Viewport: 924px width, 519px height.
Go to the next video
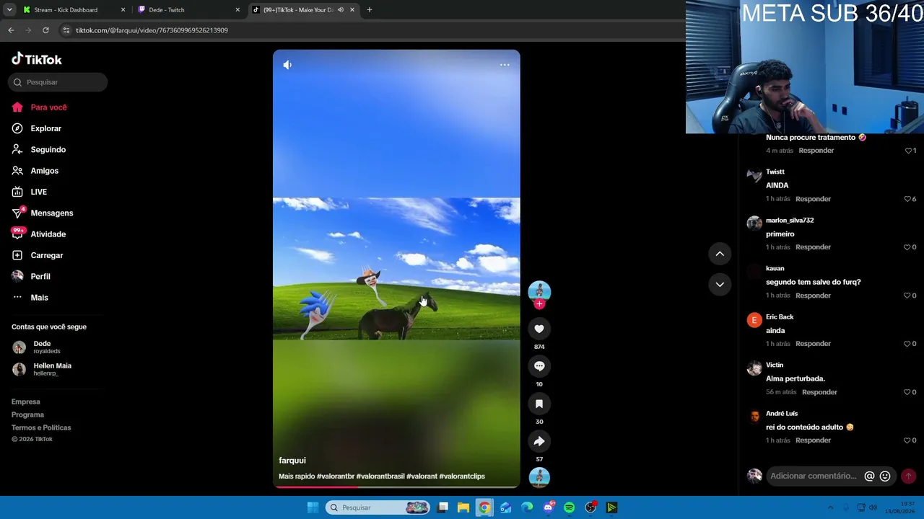[x=720, y=285]
